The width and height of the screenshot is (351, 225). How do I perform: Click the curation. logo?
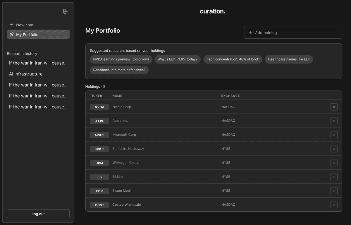coord(213,11)
